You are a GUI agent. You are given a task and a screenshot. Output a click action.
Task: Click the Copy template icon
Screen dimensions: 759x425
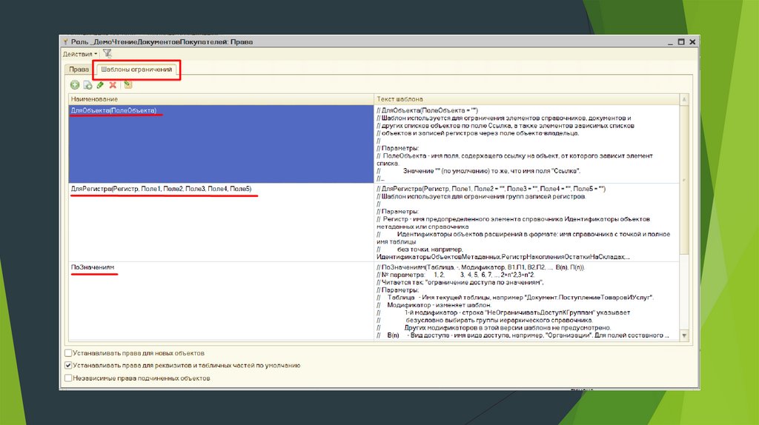(87, 85)
